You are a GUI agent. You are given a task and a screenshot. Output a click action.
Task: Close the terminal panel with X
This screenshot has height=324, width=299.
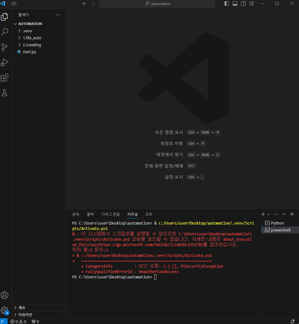pyautogui.click(x=292, y=214)
